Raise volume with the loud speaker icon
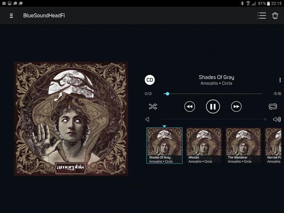This screenshot has width=284, height=213. click(277, 119)
